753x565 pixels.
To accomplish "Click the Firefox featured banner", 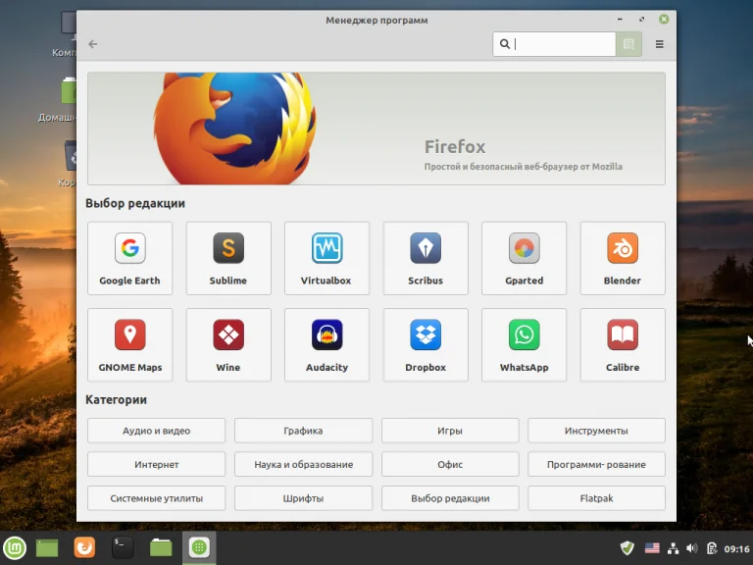I will 376,128.
